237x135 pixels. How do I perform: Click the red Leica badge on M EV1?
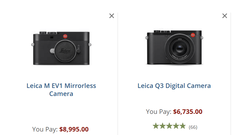click(65, 37)
